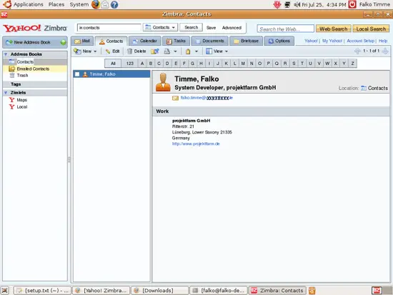The height and width of the screenshot is (295, 393).
Task: Click the Firefox icon in top panel
Action: [x=96, y=4]
